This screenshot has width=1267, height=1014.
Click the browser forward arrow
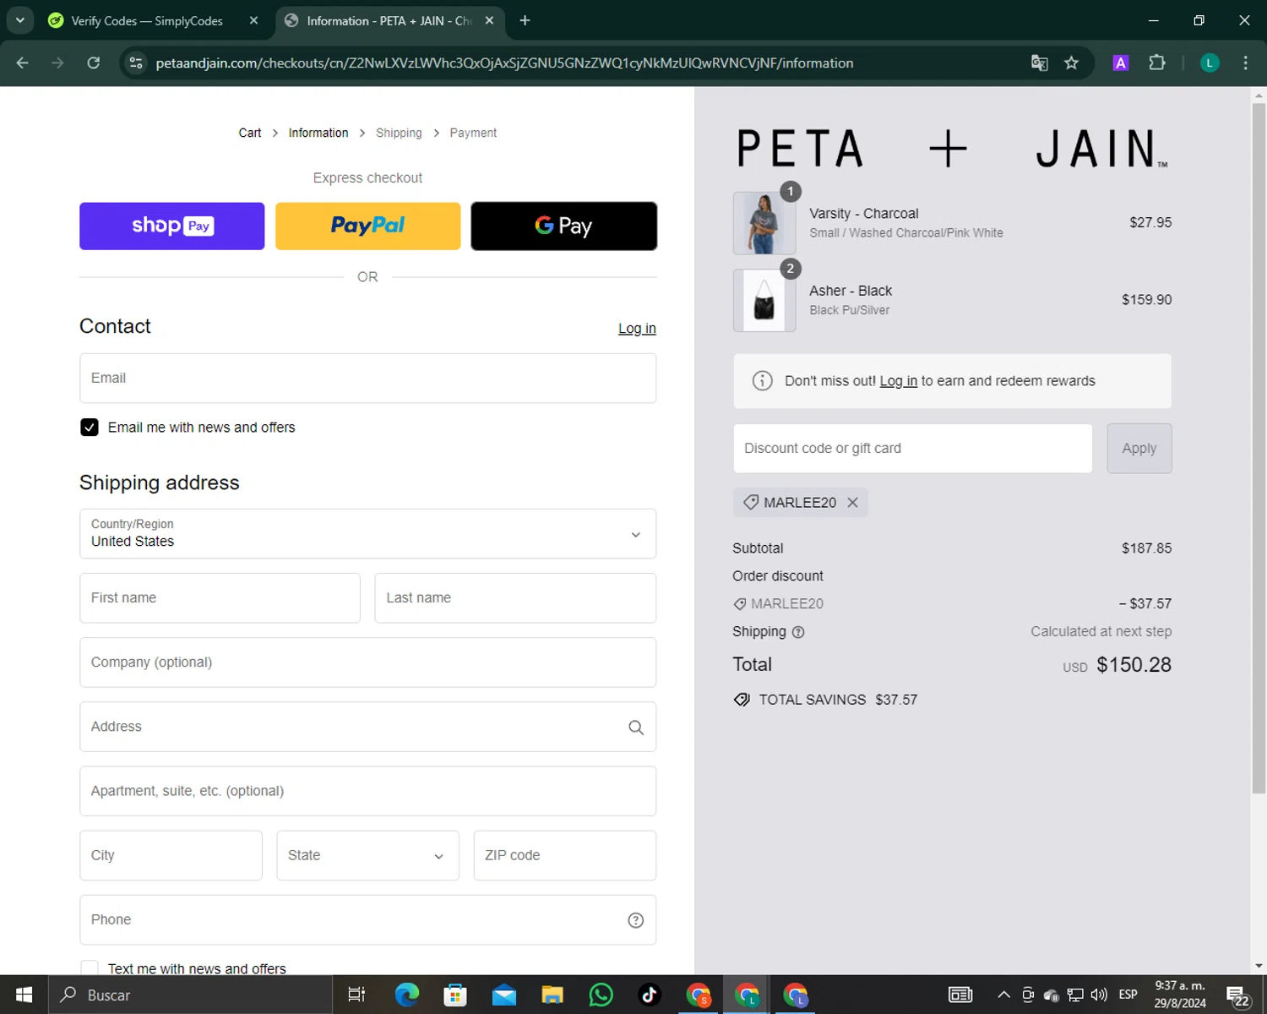pos(57,63)
